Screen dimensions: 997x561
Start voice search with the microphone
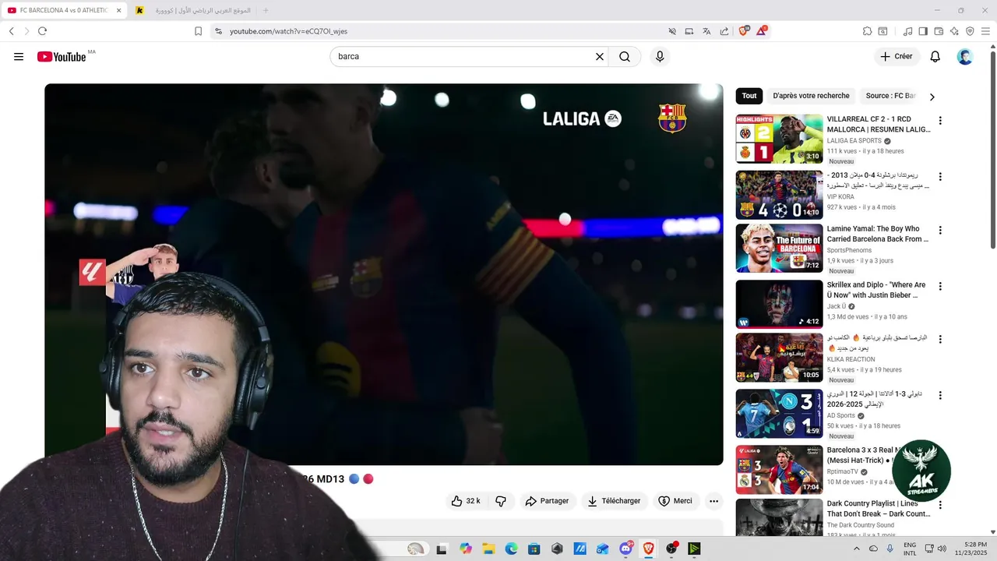(660, 57)
